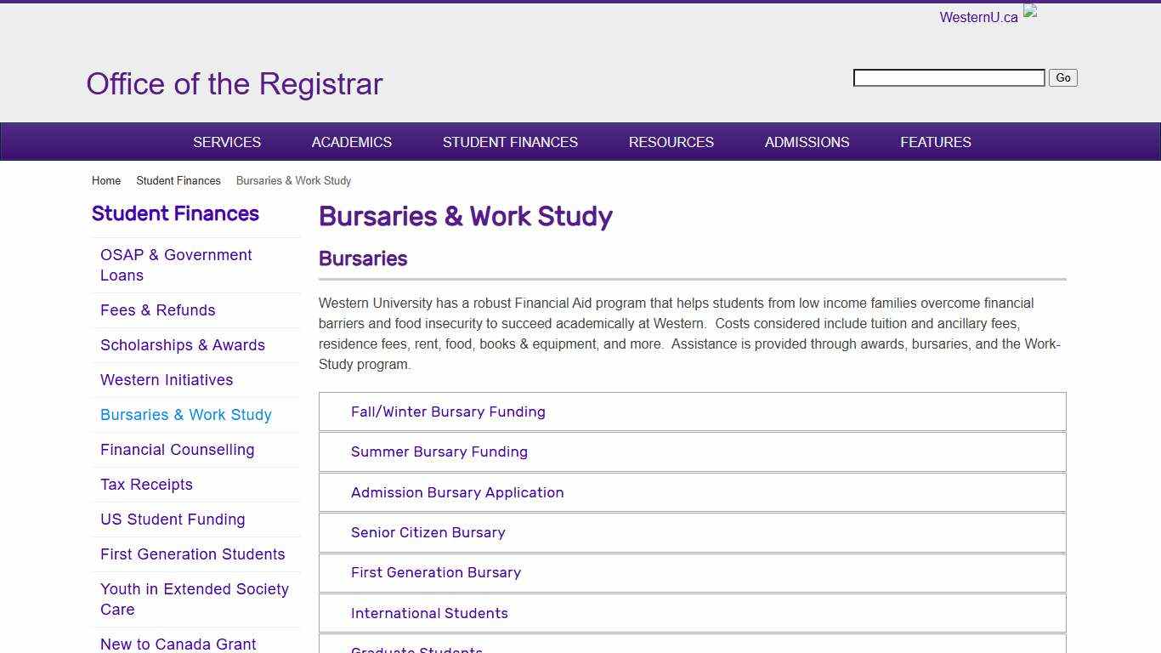Visit the WesternU.ca link
This screenshot has width=1161, height=653.
coord(978,17)
